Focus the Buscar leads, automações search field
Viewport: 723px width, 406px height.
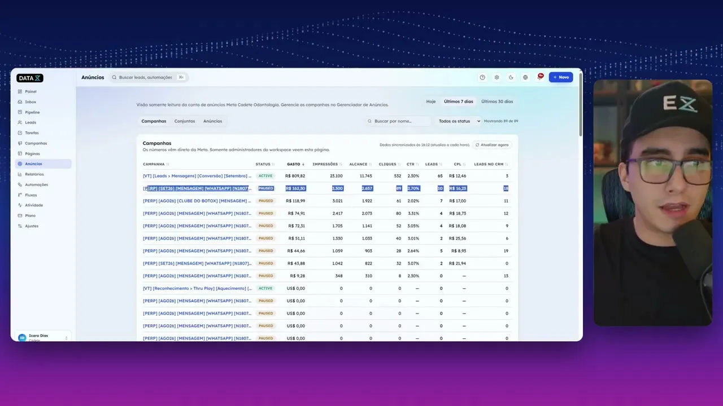(x=148, y=77)
